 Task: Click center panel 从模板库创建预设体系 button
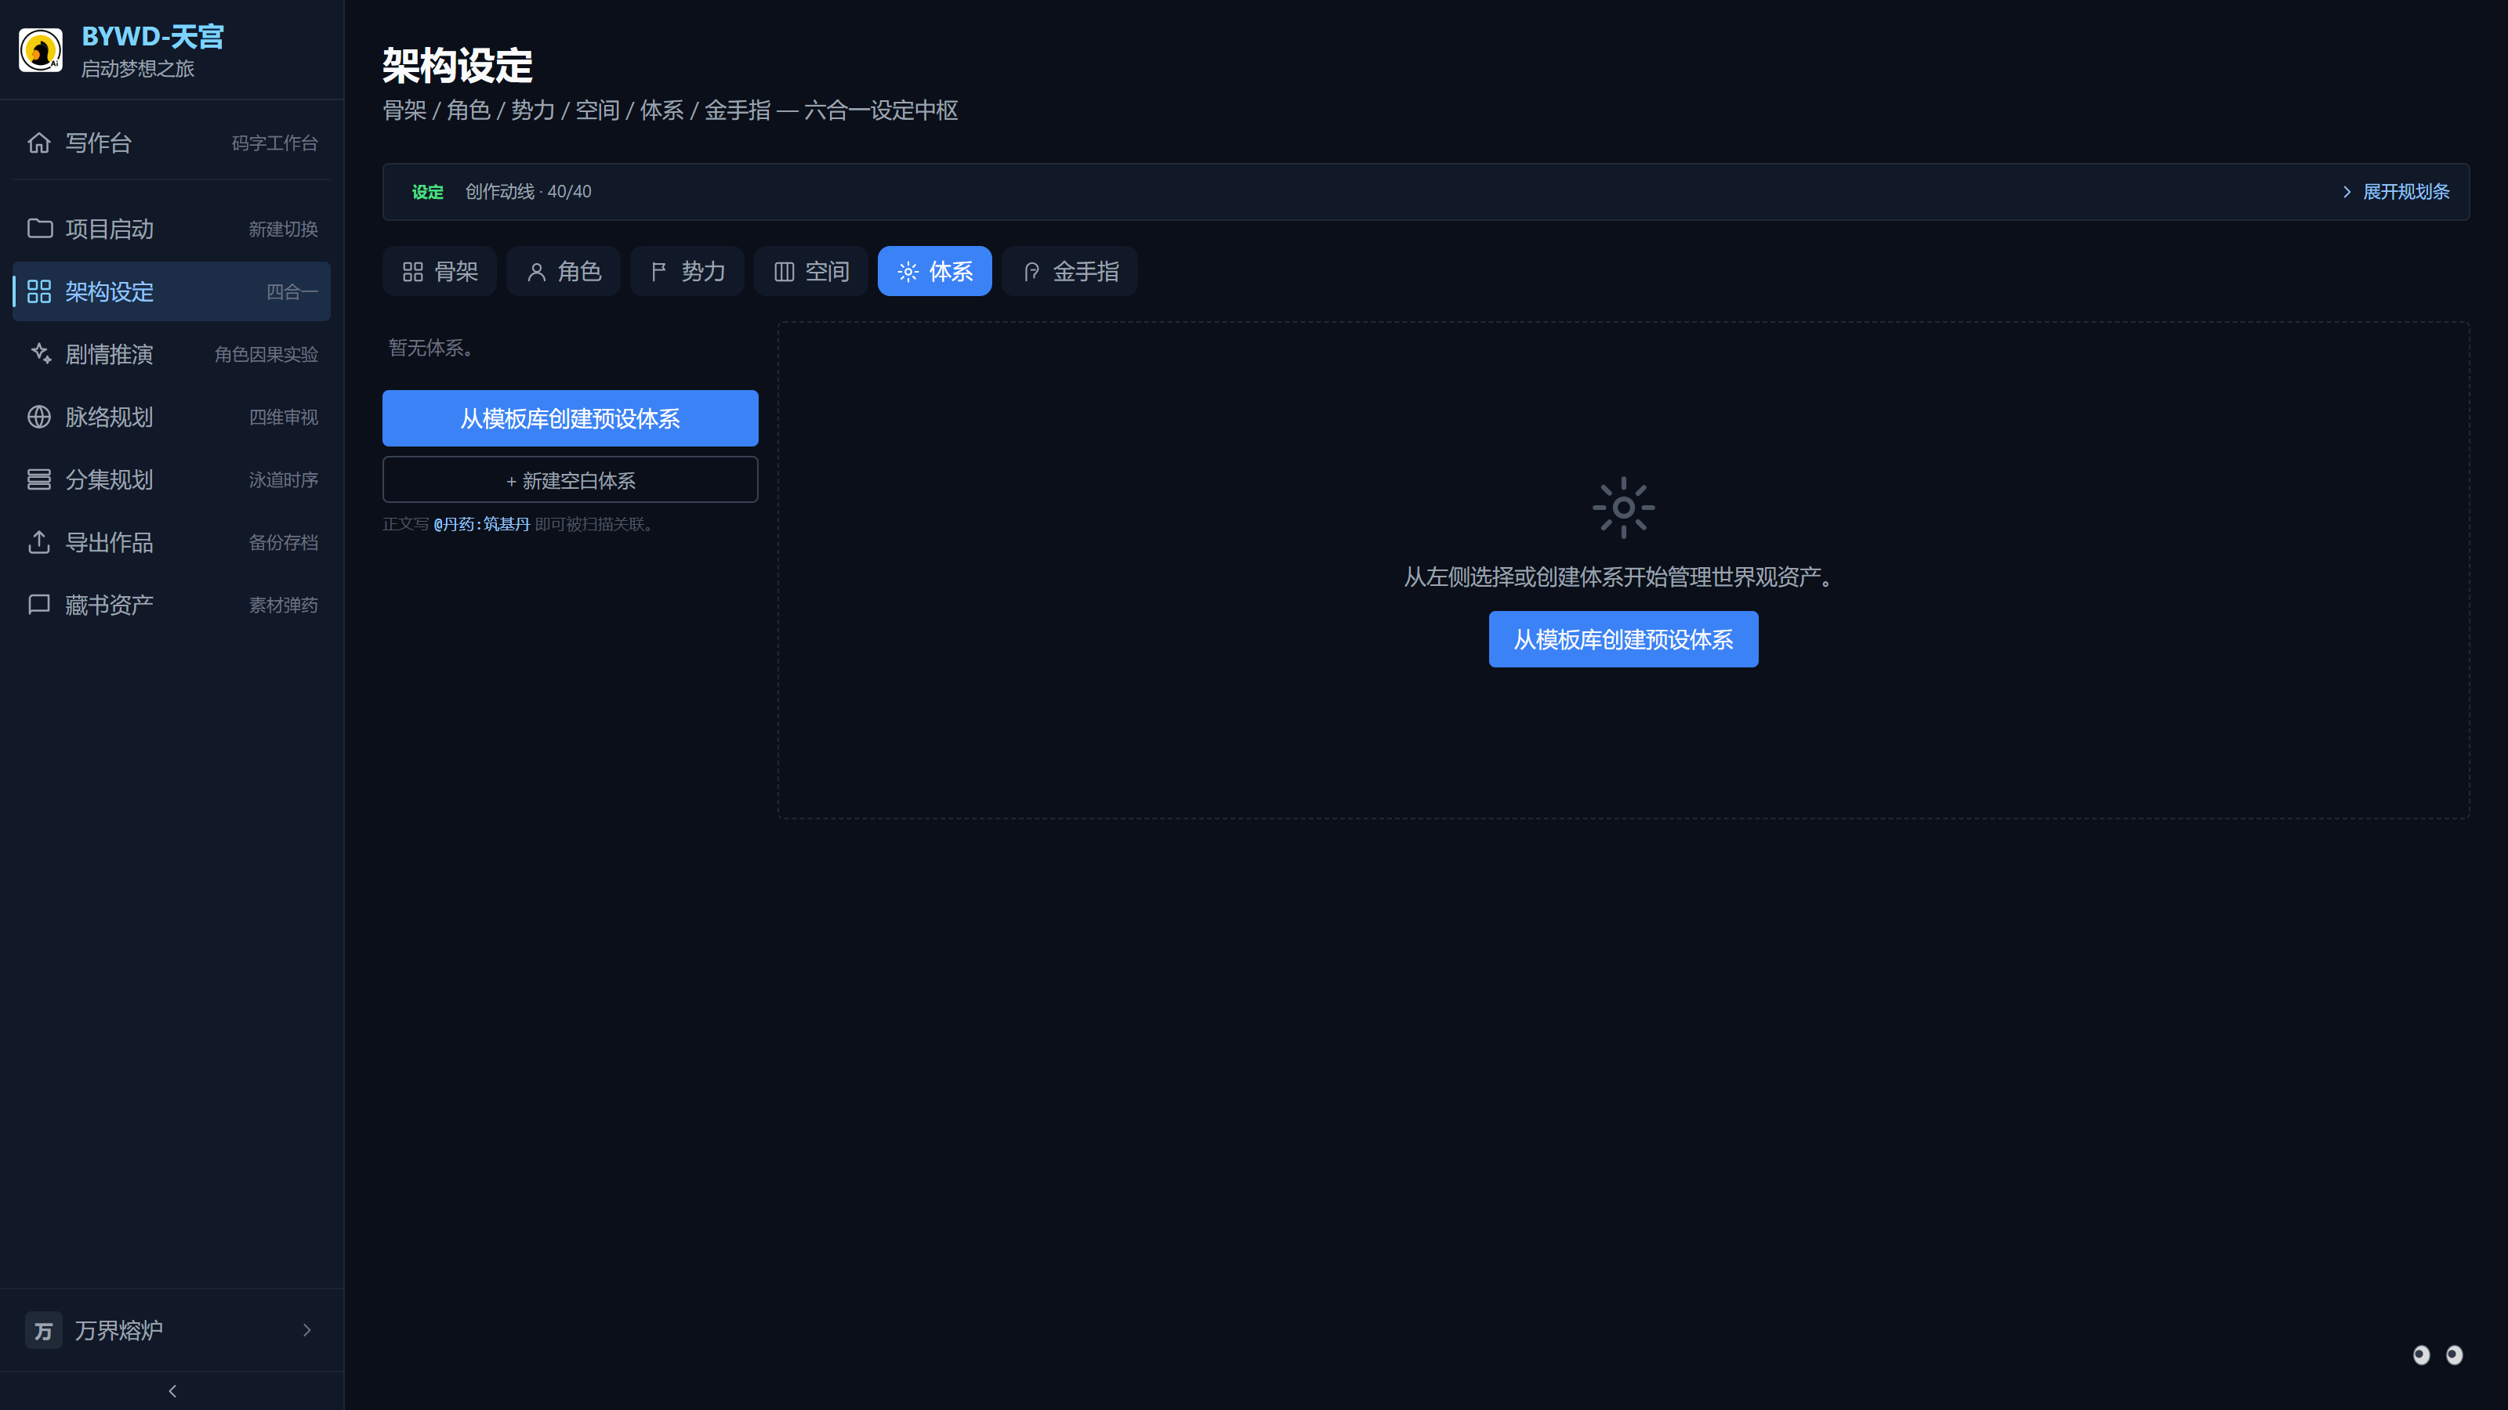tap(1623, 639)
